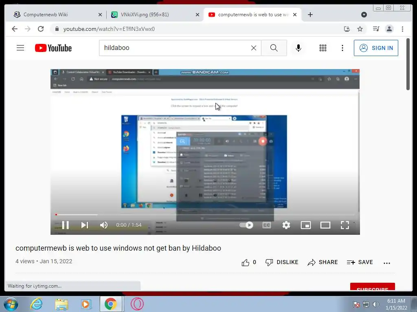Screen dimensions: 417x312
Task: Click the page's vertical scrollbar thumb
Action: (x=408, y=64)
